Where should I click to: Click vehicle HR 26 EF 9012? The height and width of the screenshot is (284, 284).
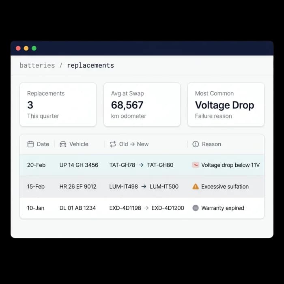click(78, 186)
